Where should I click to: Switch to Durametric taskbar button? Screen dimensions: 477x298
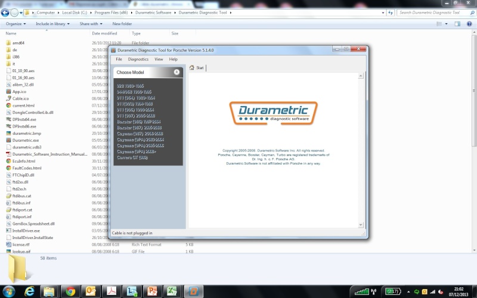[x=193, y=291]
